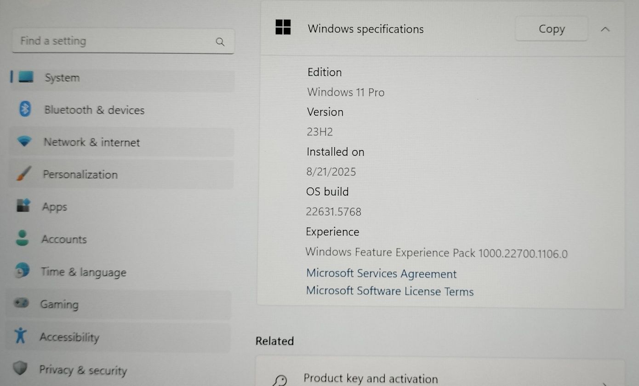
Task: Click the Time & language globe icon
Action: point(22,271)
